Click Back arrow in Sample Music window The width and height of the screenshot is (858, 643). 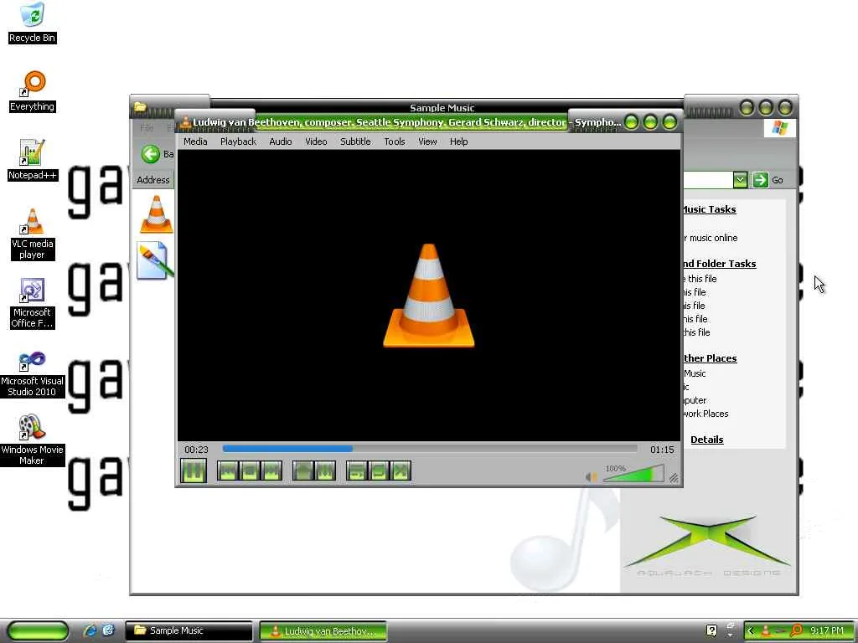click(x=150, y=154)
